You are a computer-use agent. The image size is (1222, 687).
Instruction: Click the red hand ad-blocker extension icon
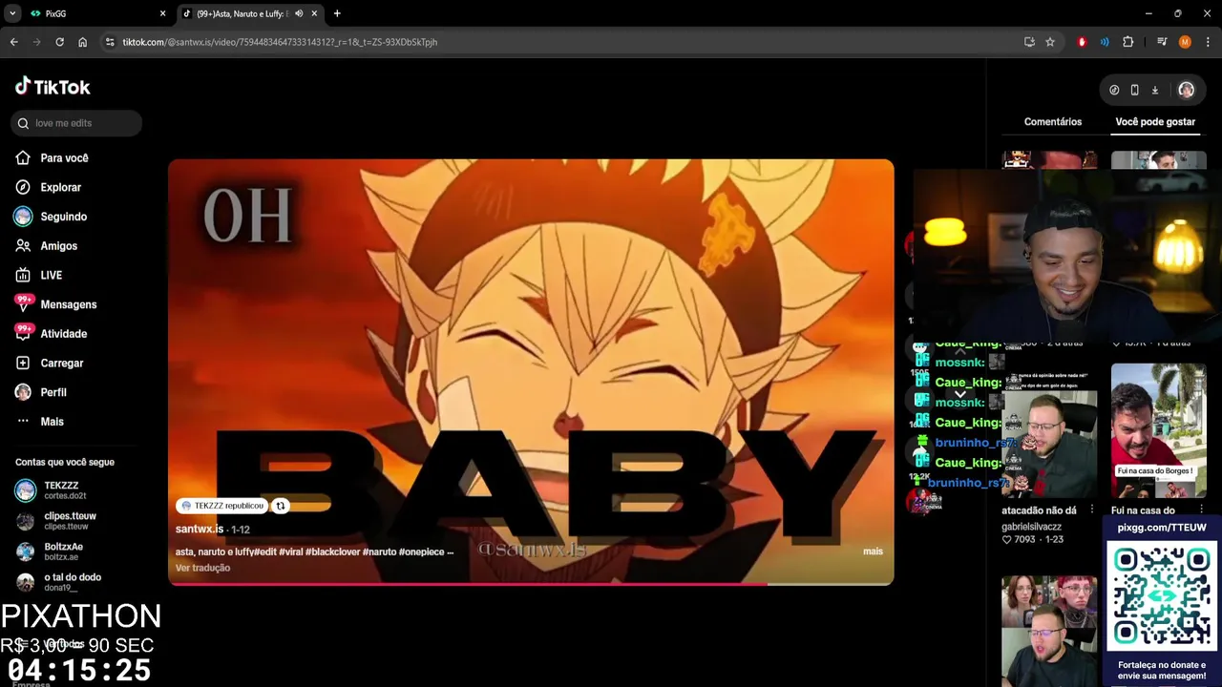click(1082, 42)
